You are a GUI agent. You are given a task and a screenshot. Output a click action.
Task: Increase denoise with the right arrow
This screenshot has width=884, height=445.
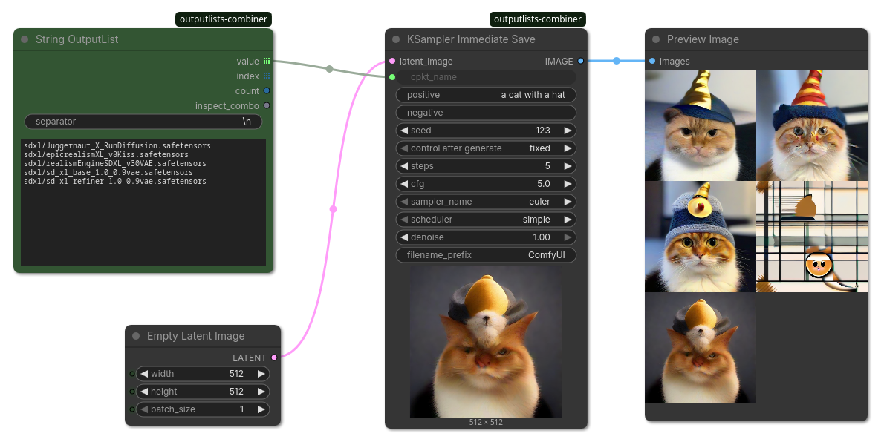[568, 237]
